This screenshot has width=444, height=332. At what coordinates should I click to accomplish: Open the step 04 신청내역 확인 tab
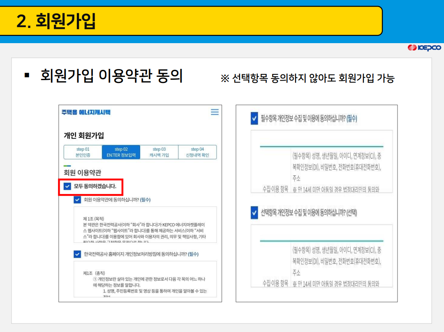pyautogui.click(x=197, y=152)
